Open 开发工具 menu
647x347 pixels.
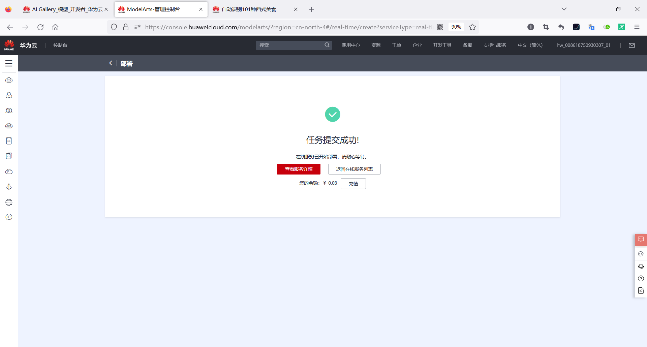pos(442,45)
